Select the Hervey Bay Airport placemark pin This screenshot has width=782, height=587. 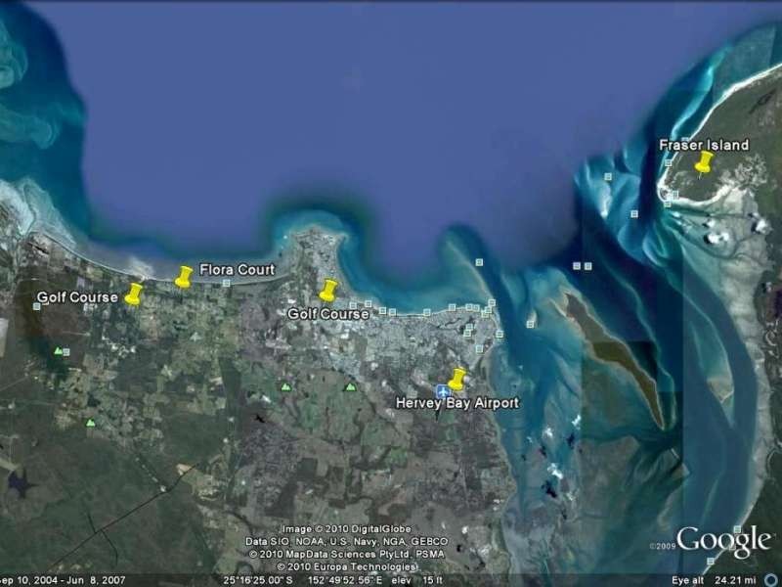click(457, 377)
